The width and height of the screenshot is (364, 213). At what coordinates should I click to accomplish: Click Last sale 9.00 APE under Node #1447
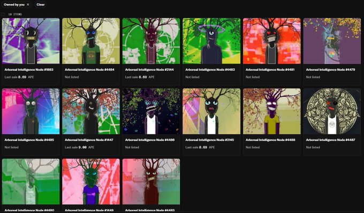click(79, 147)
